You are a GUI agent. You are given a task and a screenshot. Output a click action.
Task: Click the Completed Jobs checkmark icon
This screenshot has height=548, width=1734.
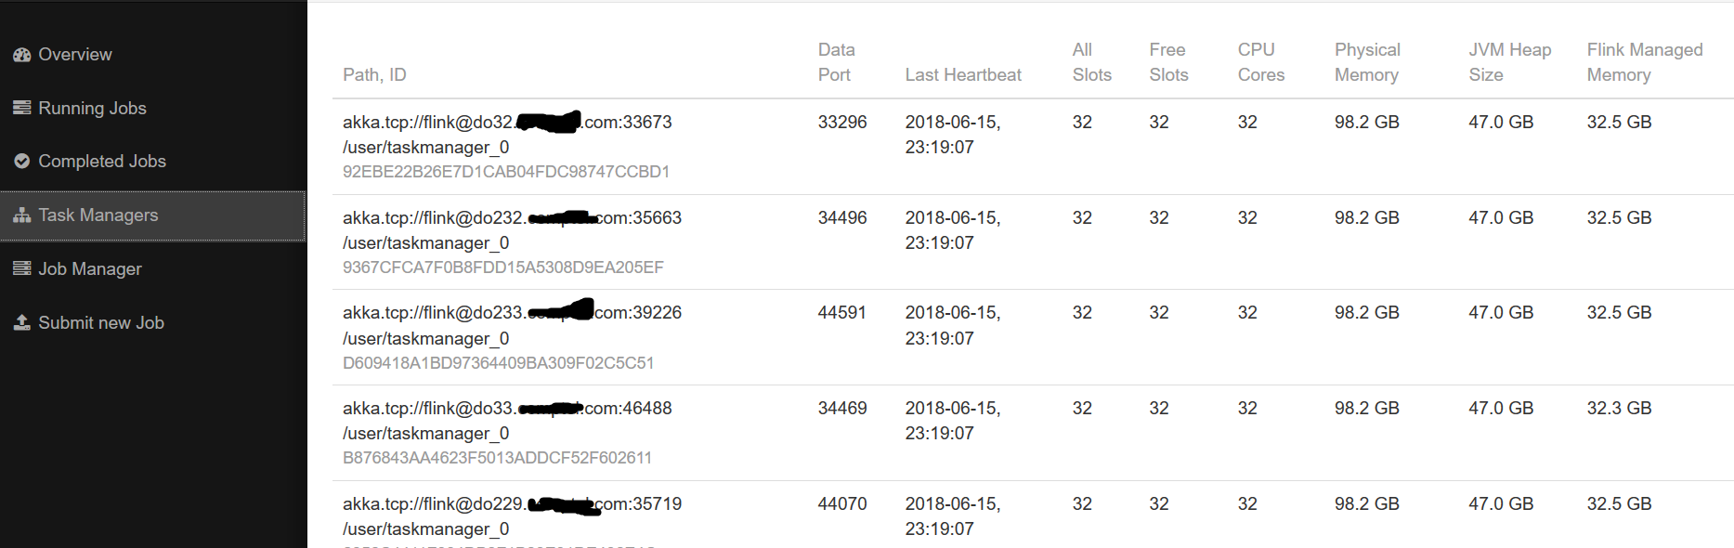pyautogui.click(x=21, y=162)
